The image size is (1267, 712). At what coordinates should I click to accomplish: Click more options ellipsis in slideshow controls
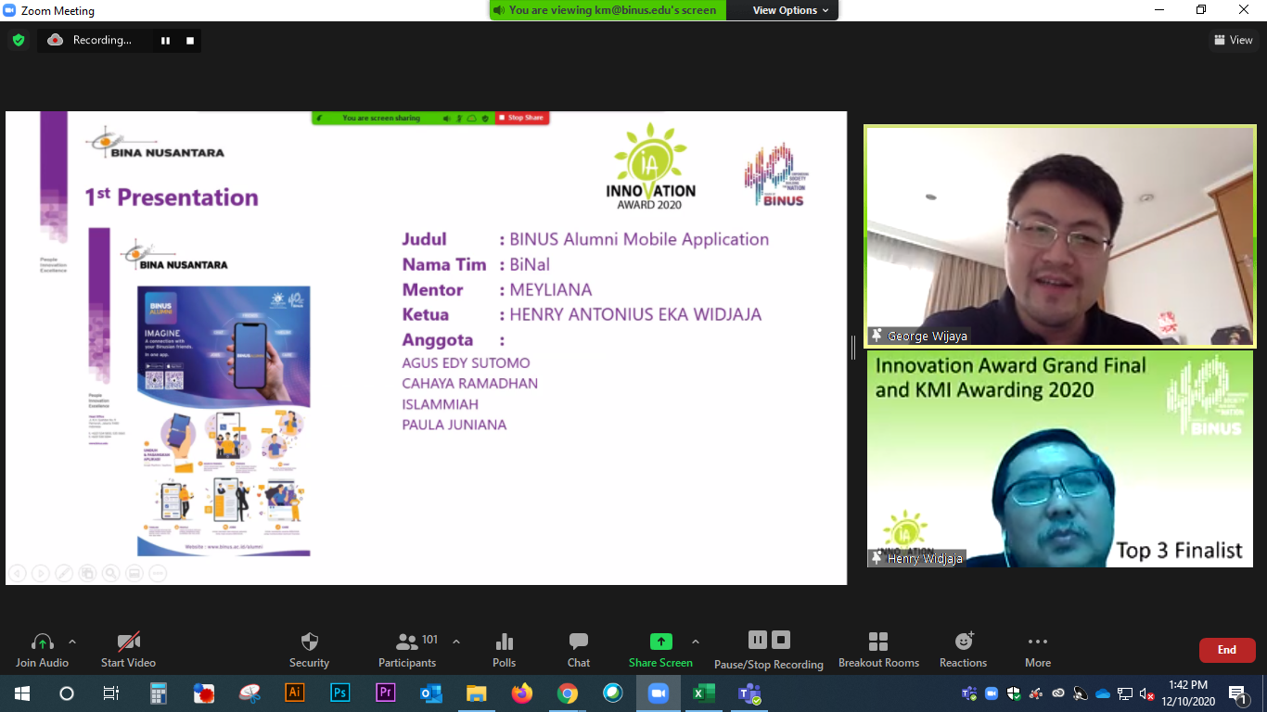click(158, 573)
